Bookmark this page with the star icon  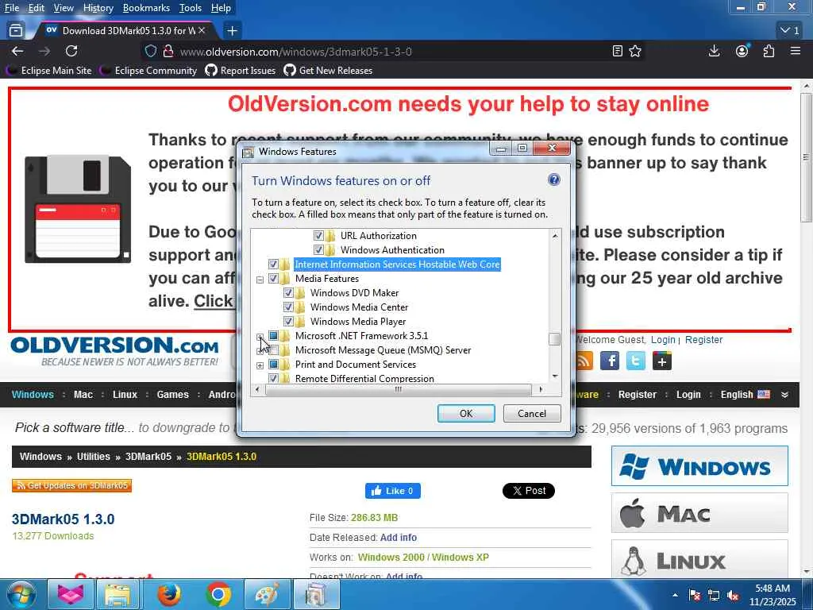(635, 51)
